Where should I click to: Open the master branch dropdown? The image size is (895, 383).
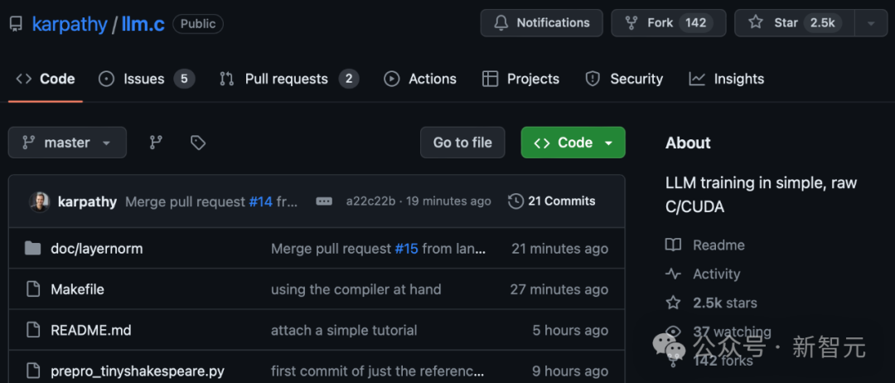[67, 143]
